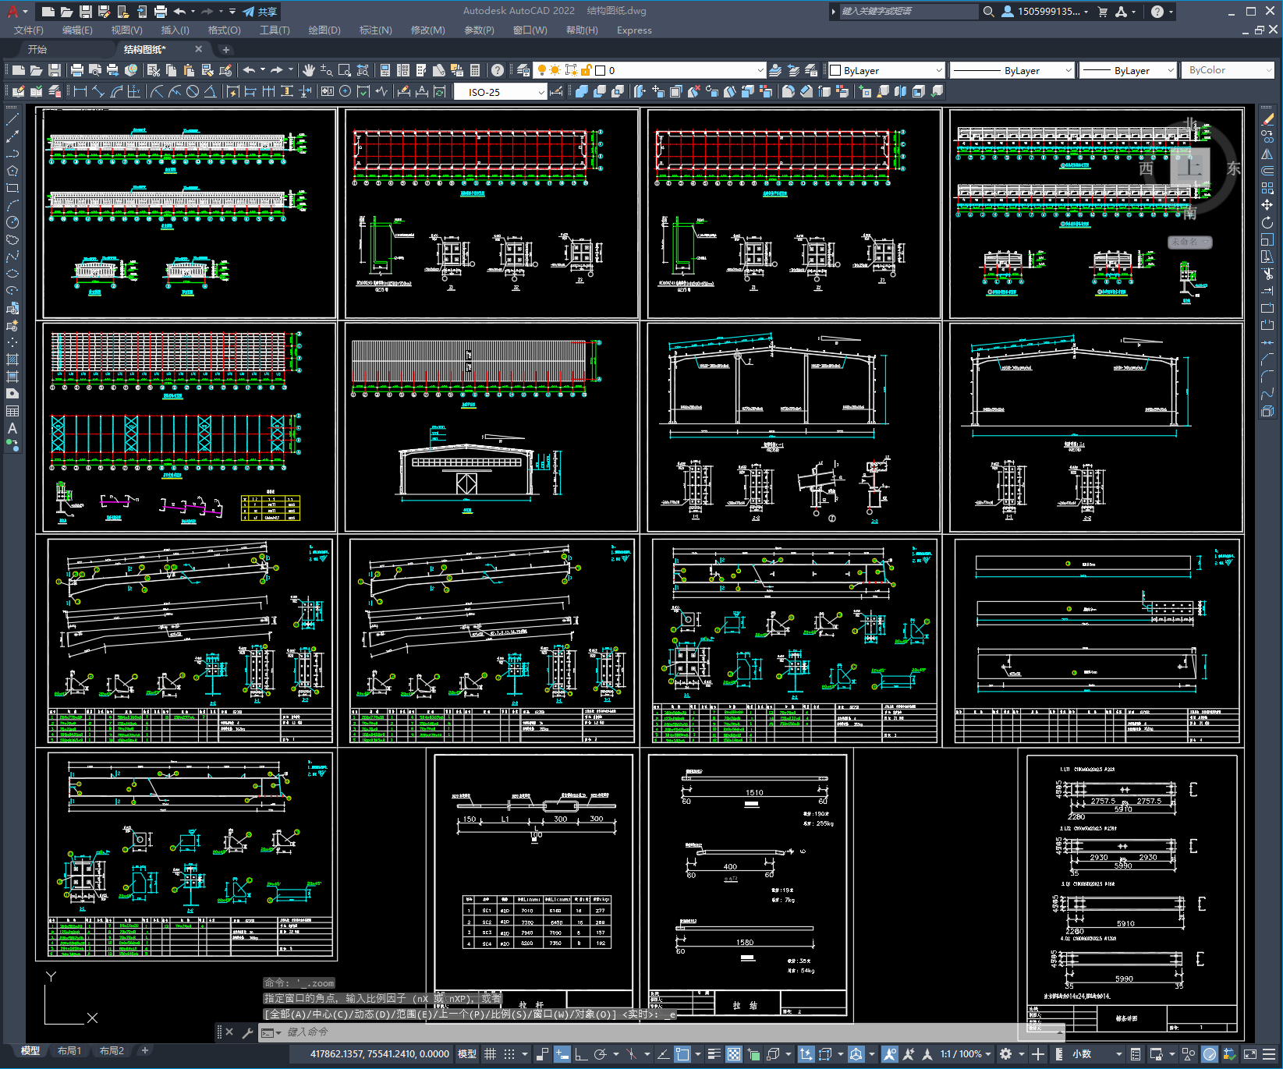Select the Explode modify tool
This screenshot has height=1069, width=1283.
point(1267,411)
